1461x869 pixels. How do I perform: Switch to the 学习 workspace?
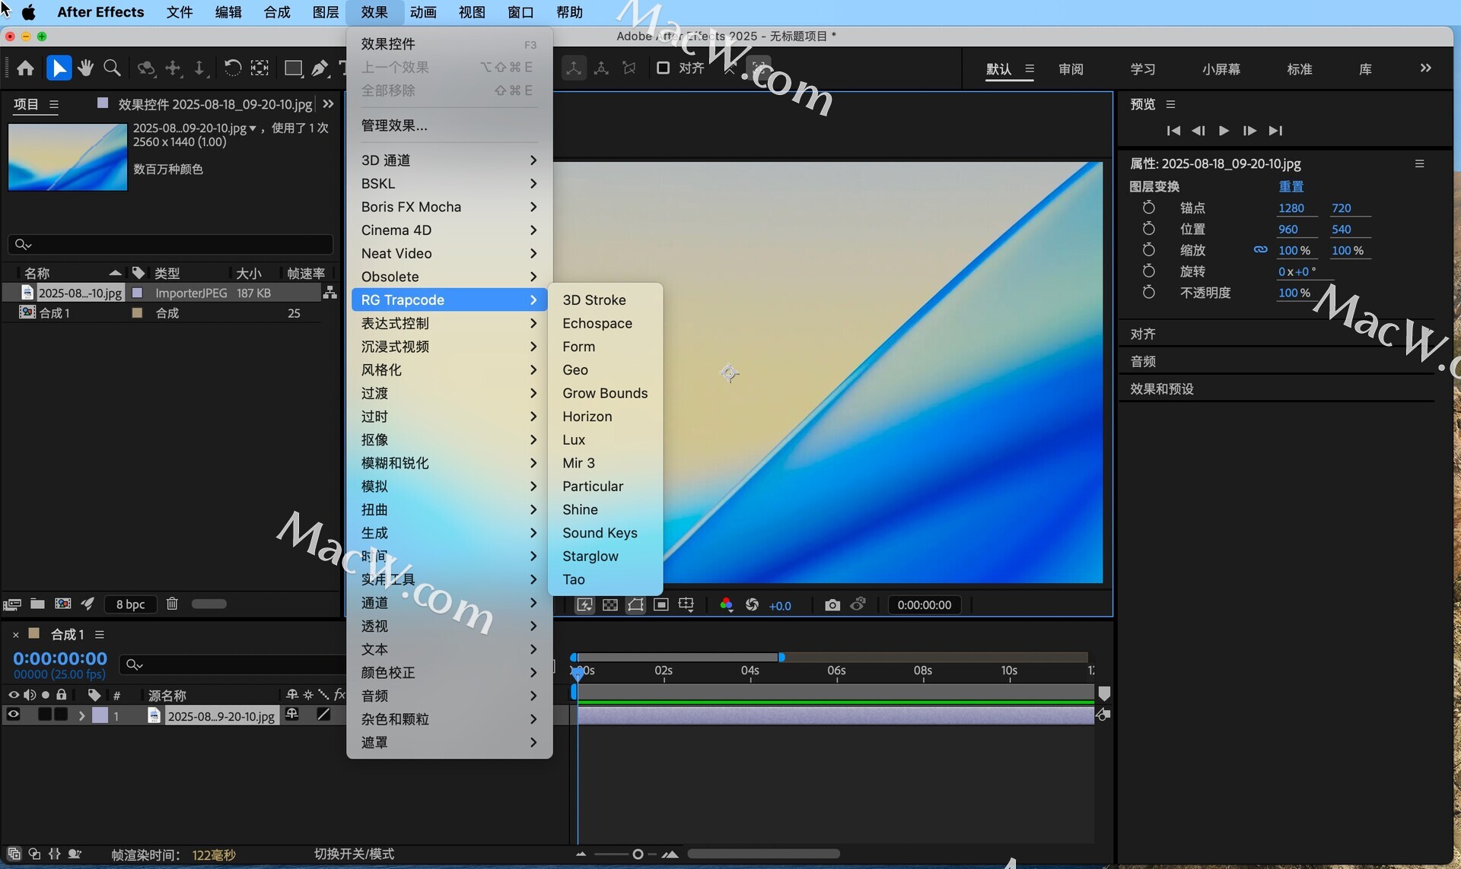pyautogui.click(x=1143, y=69)
